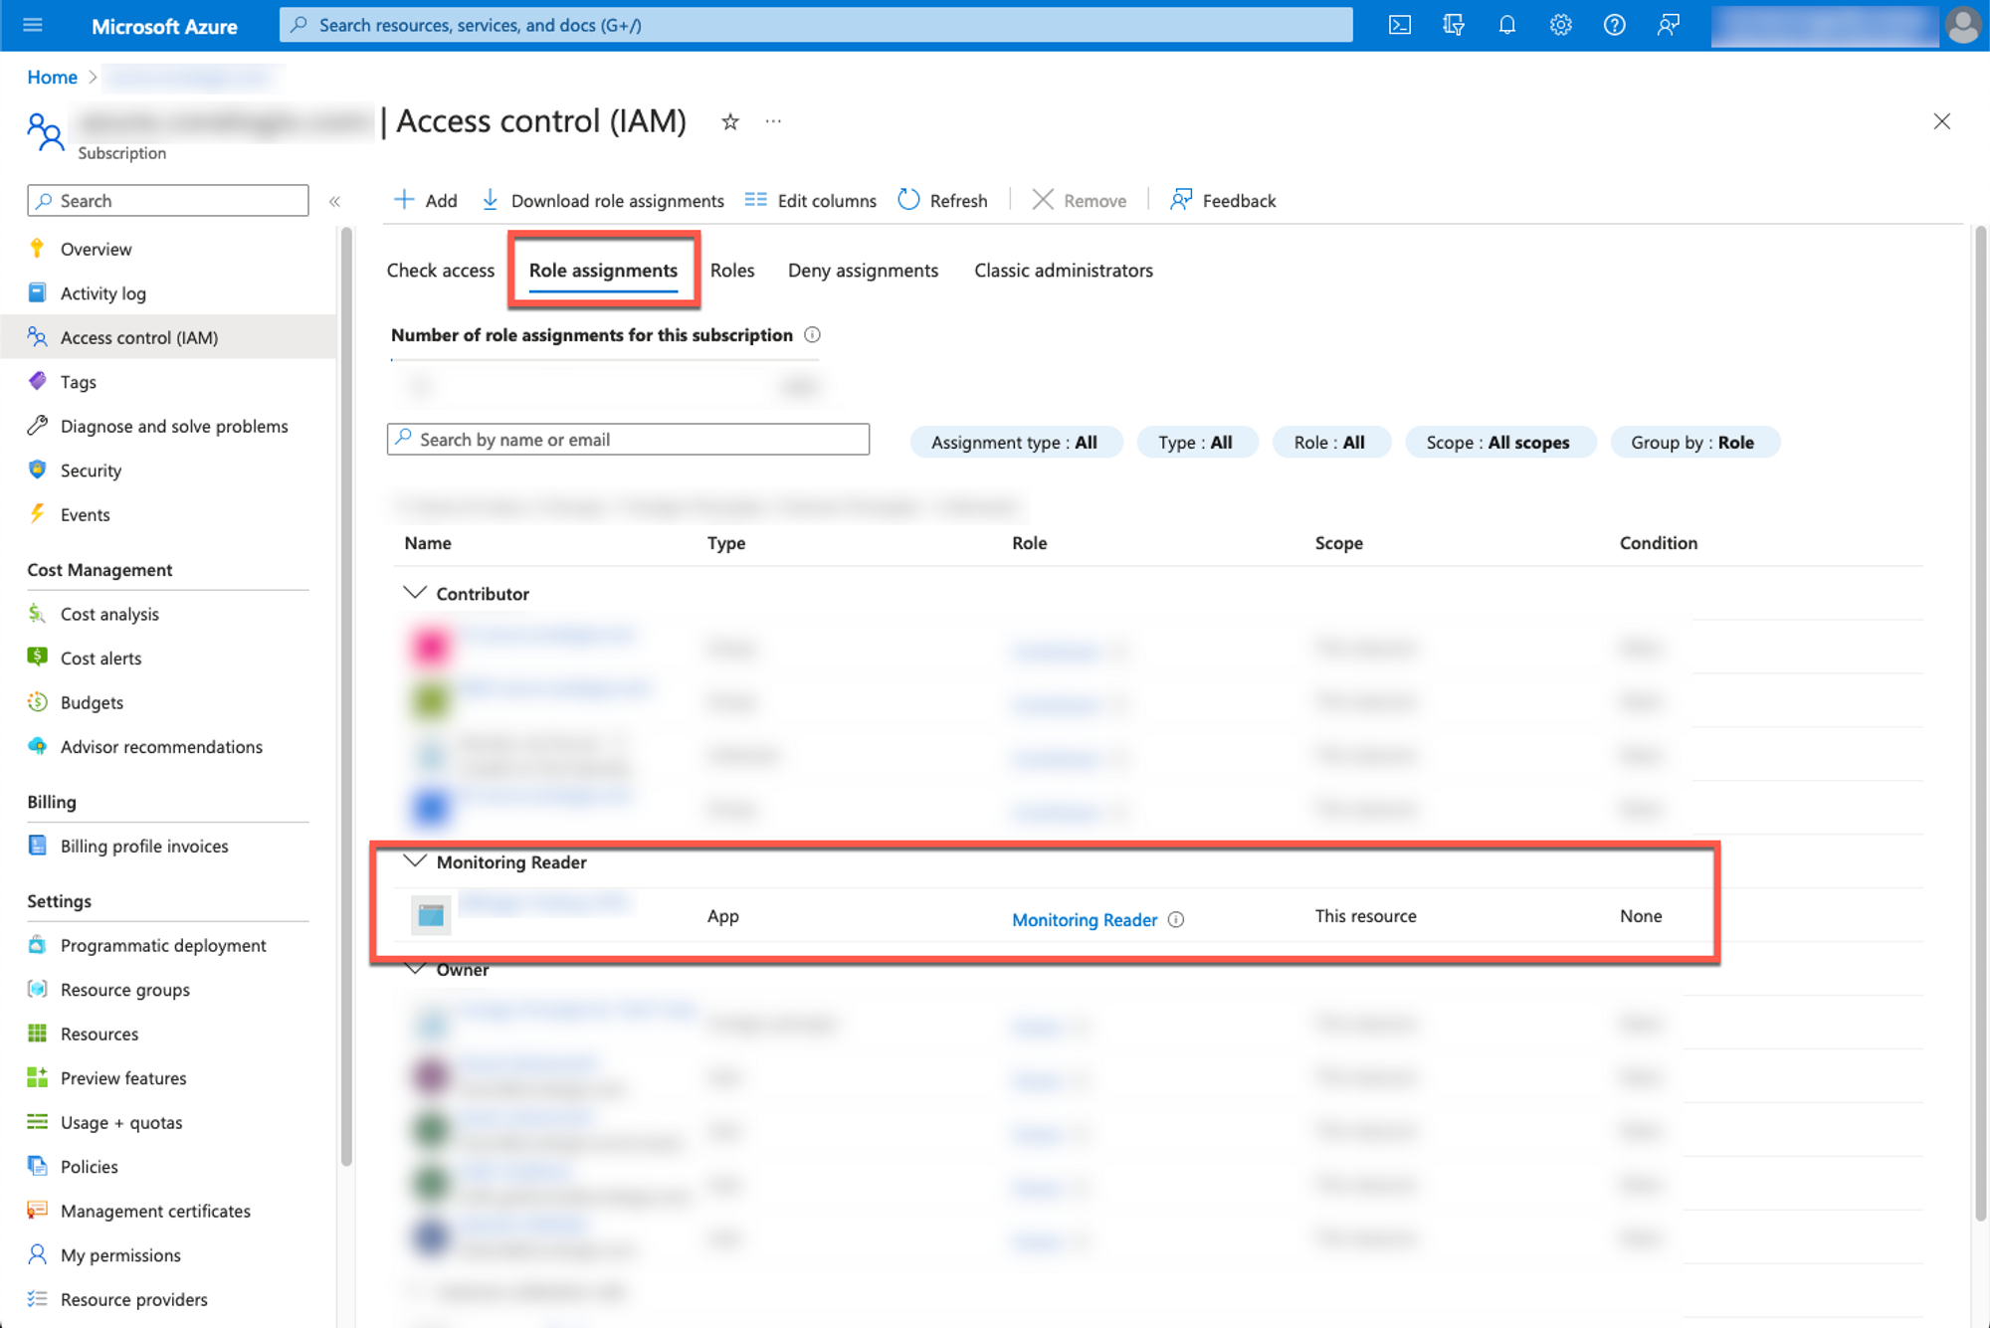1990x1328 pixels.
Task: Click the left menu Search box
Action: [168, 200]
